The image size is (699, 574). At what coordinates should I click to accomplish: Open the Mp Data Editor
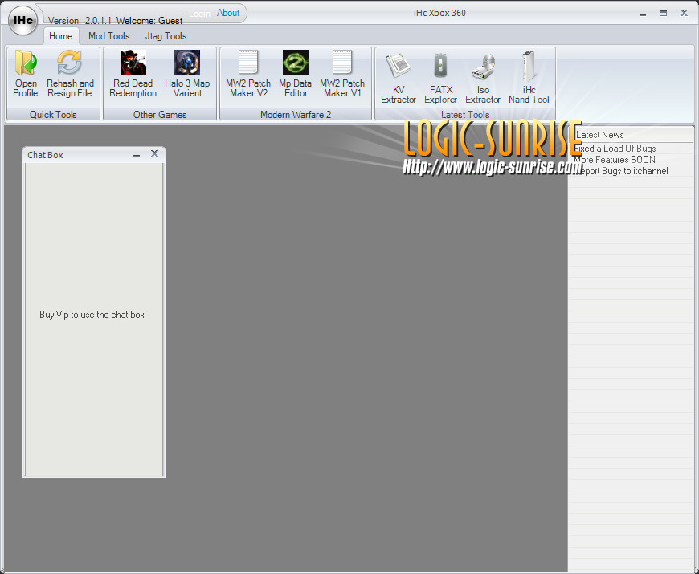click(x=295, y=74)
